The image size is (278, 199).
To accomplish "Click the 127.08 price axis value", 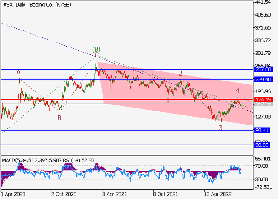I will (263, 117).
